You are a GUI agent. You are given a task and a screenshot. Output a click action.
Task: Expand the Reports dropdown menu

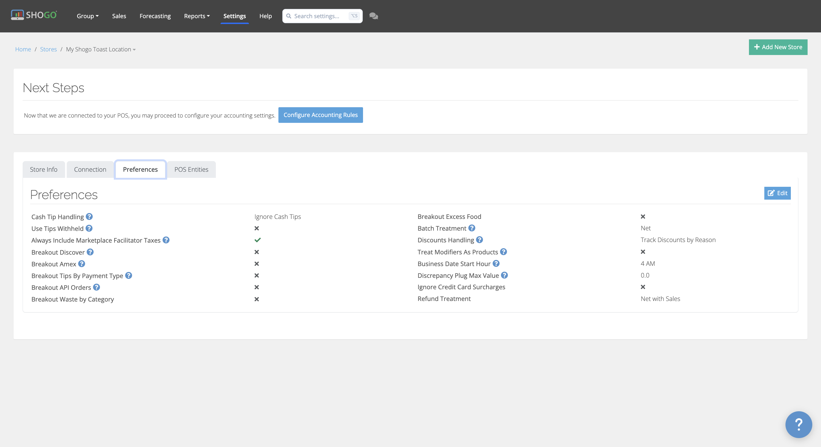pyautogui.click(x=197, y=16)
